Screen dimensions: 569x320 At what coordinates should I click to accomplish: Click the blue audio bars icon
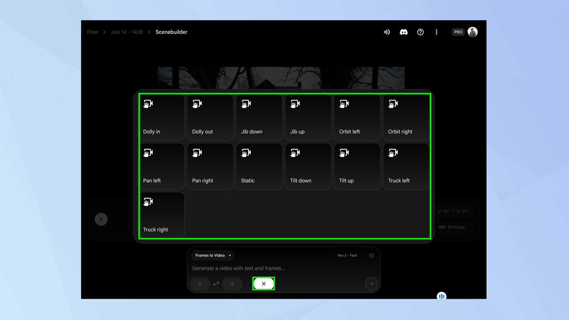(441, 296)
